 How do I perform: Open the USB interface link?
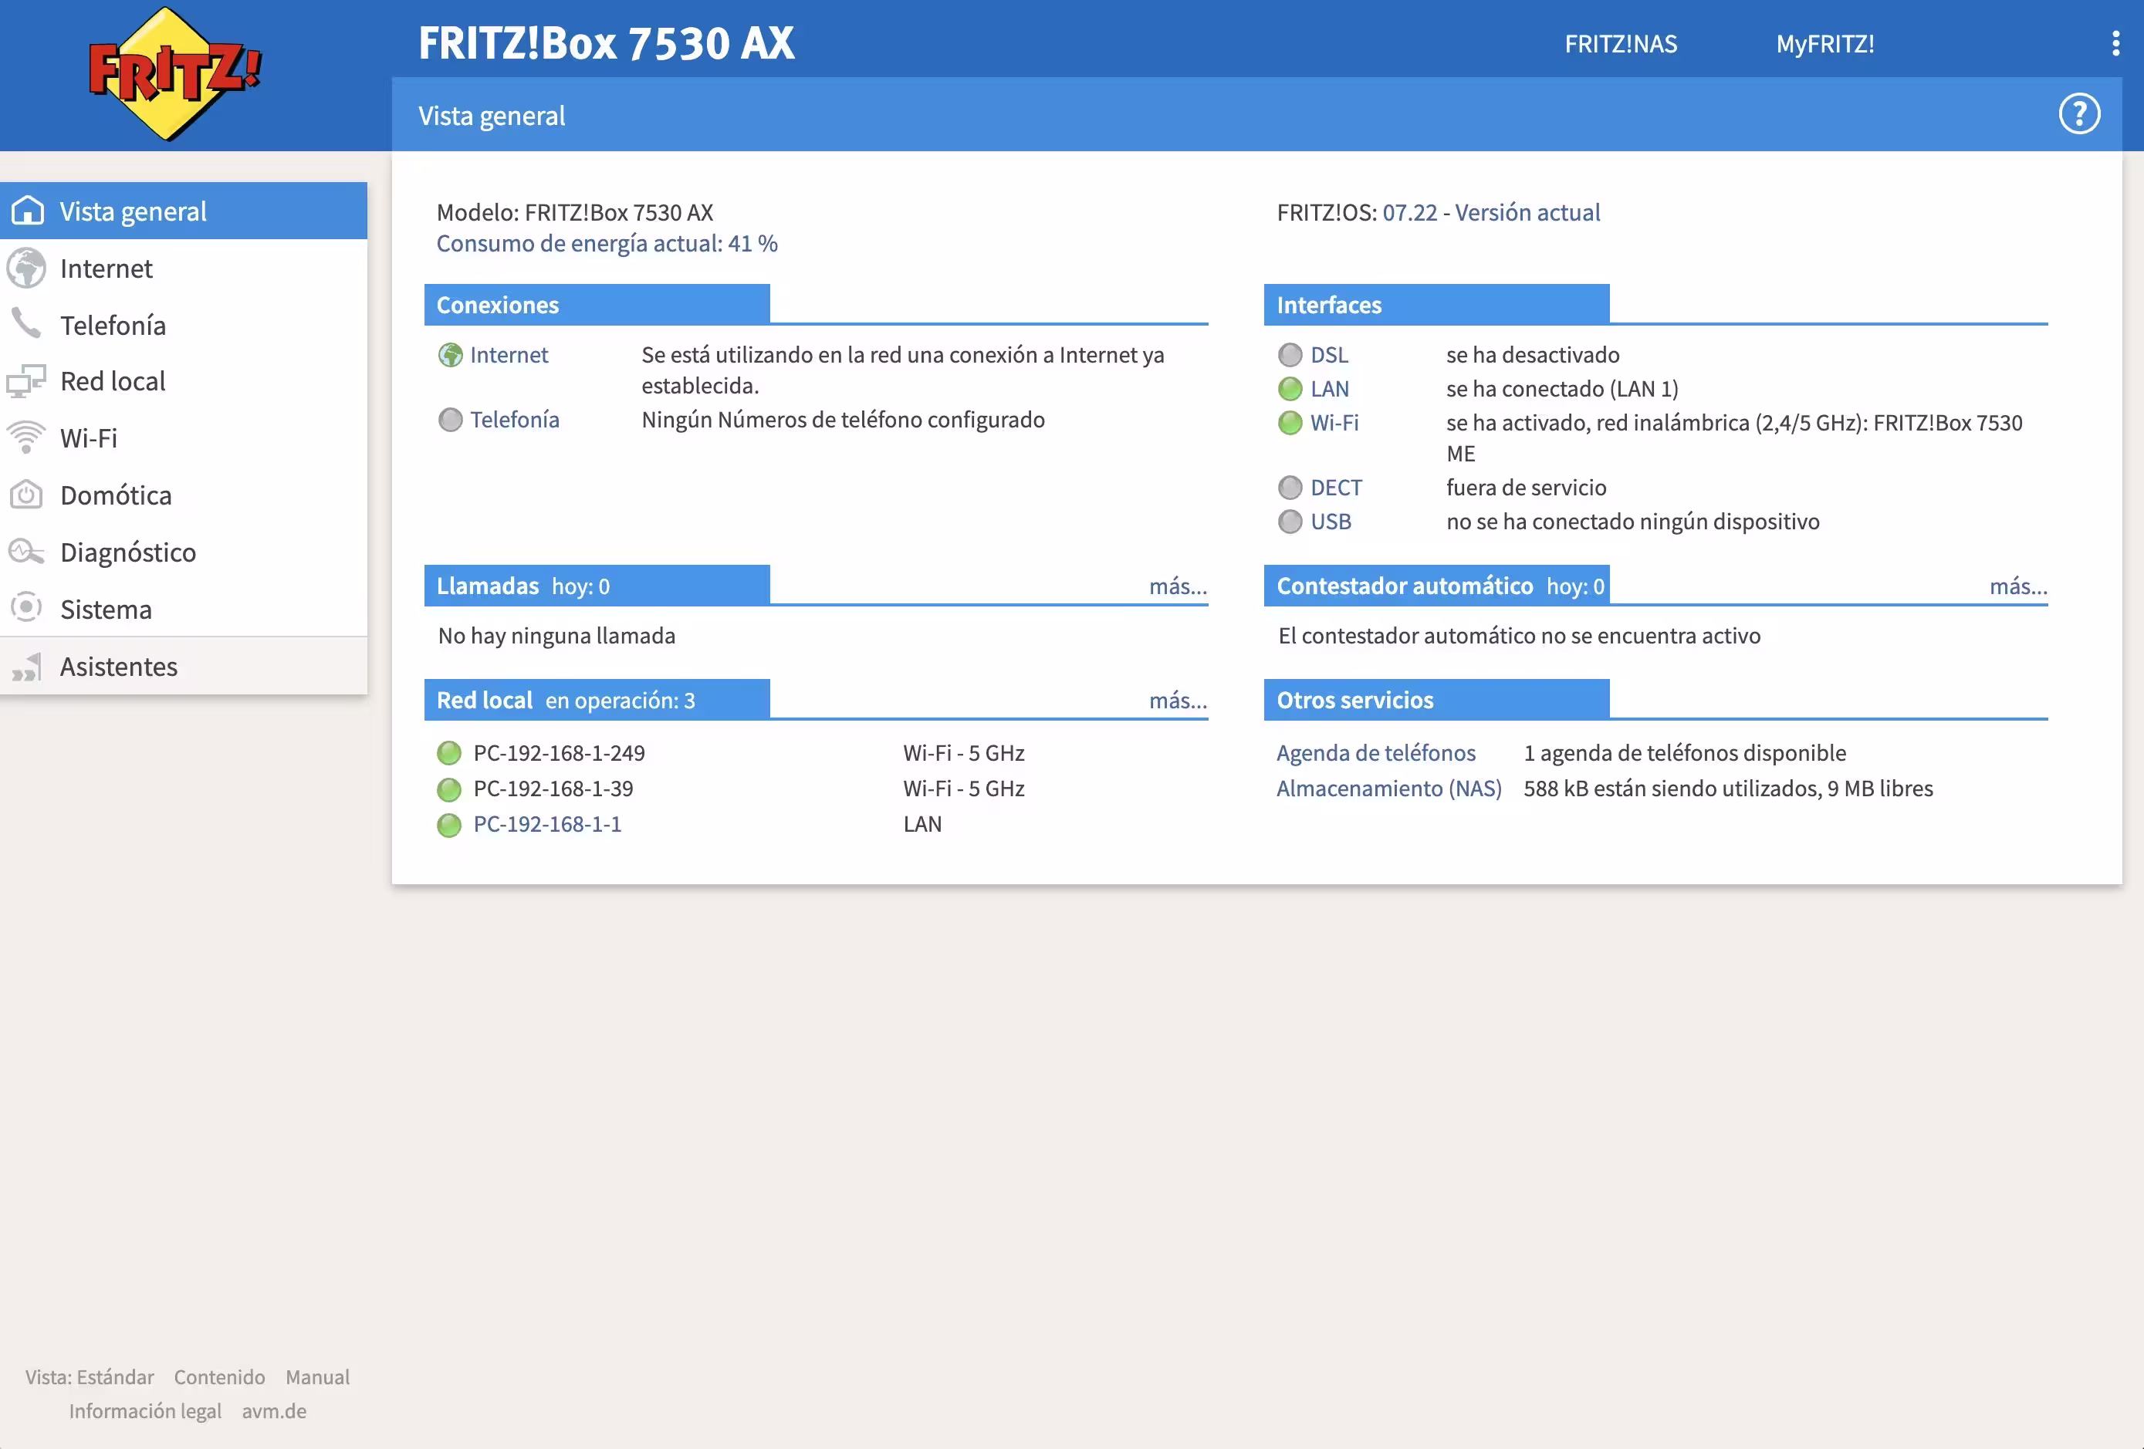click(x=1331, y=522)
